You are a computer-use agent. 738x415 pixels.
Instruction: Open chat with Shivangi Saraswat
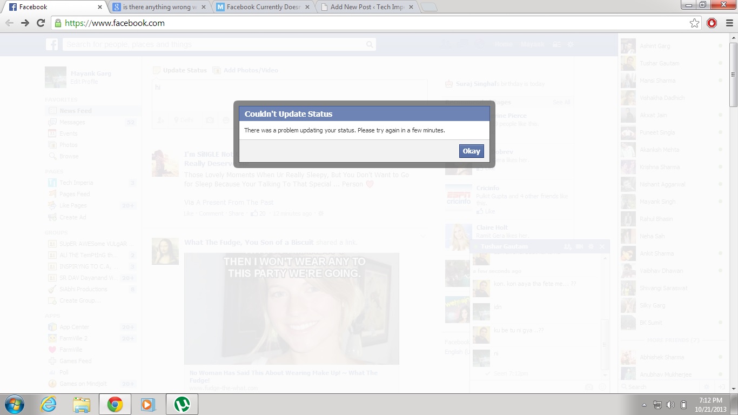(673, 288)
